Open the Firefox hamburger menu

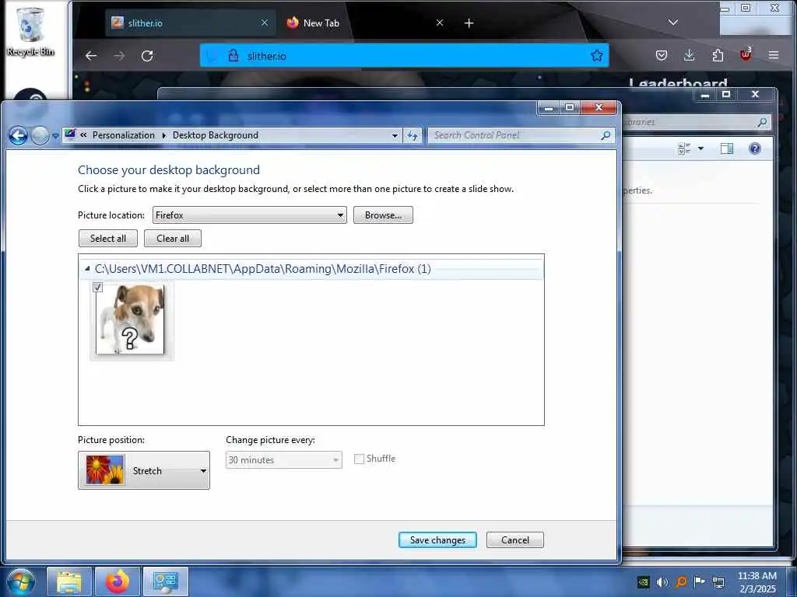pyautogui.click(x=774, y=55)
